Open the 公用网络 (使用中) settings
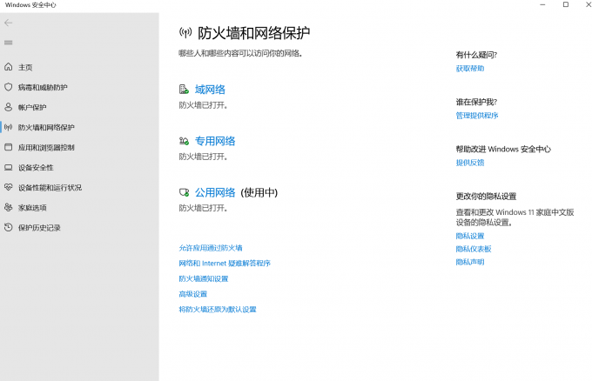The width and height of the screenshot is (592, 381). 215,192
